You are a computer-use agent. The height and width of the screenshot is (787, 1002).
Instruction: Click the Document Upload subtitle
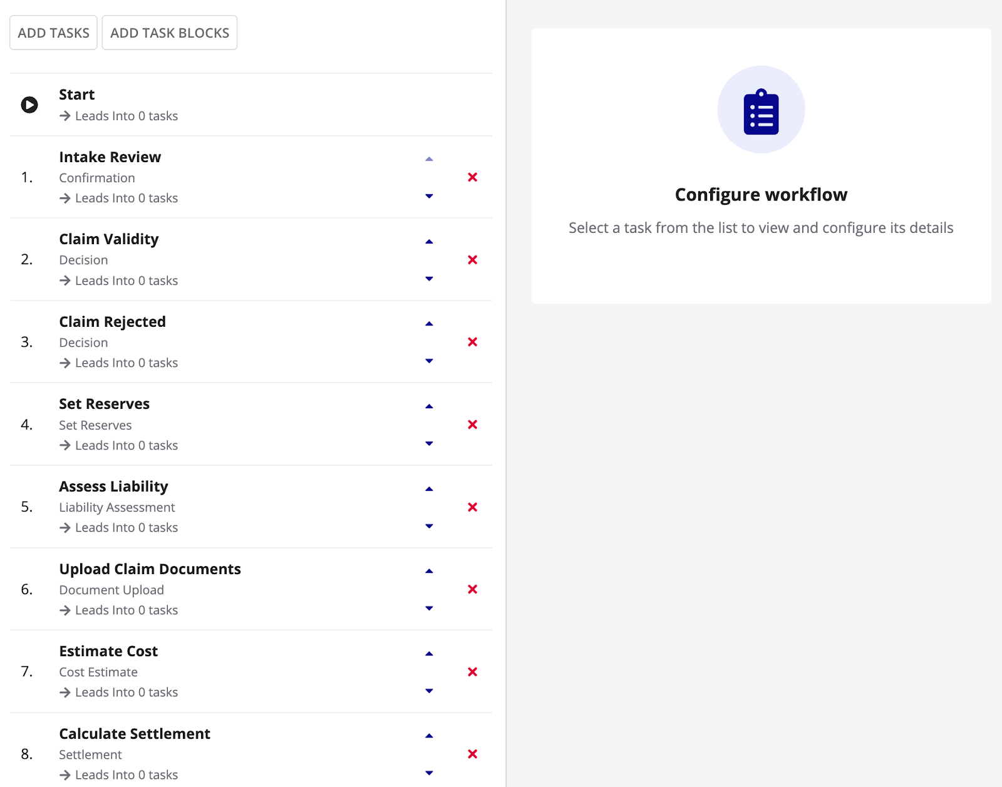pos(111,590)
